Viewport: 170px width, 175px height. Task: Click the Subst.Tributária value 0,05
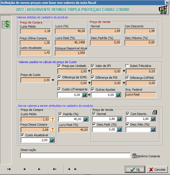point(141,71)
